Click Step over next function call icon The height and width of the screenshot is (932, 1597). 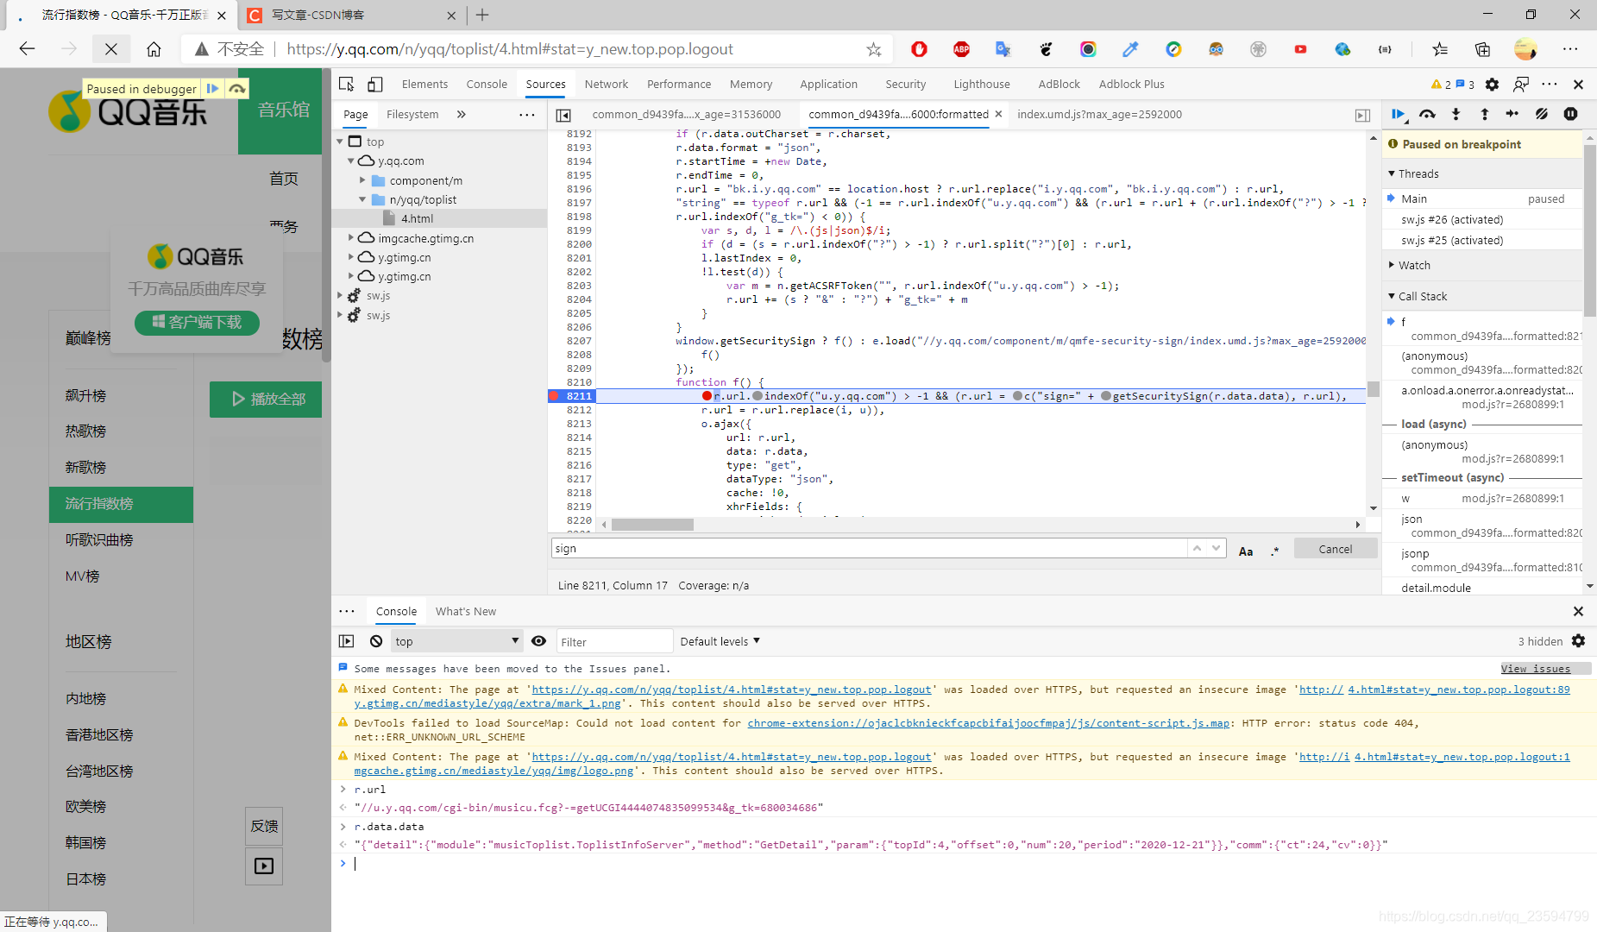point(1427,114)
